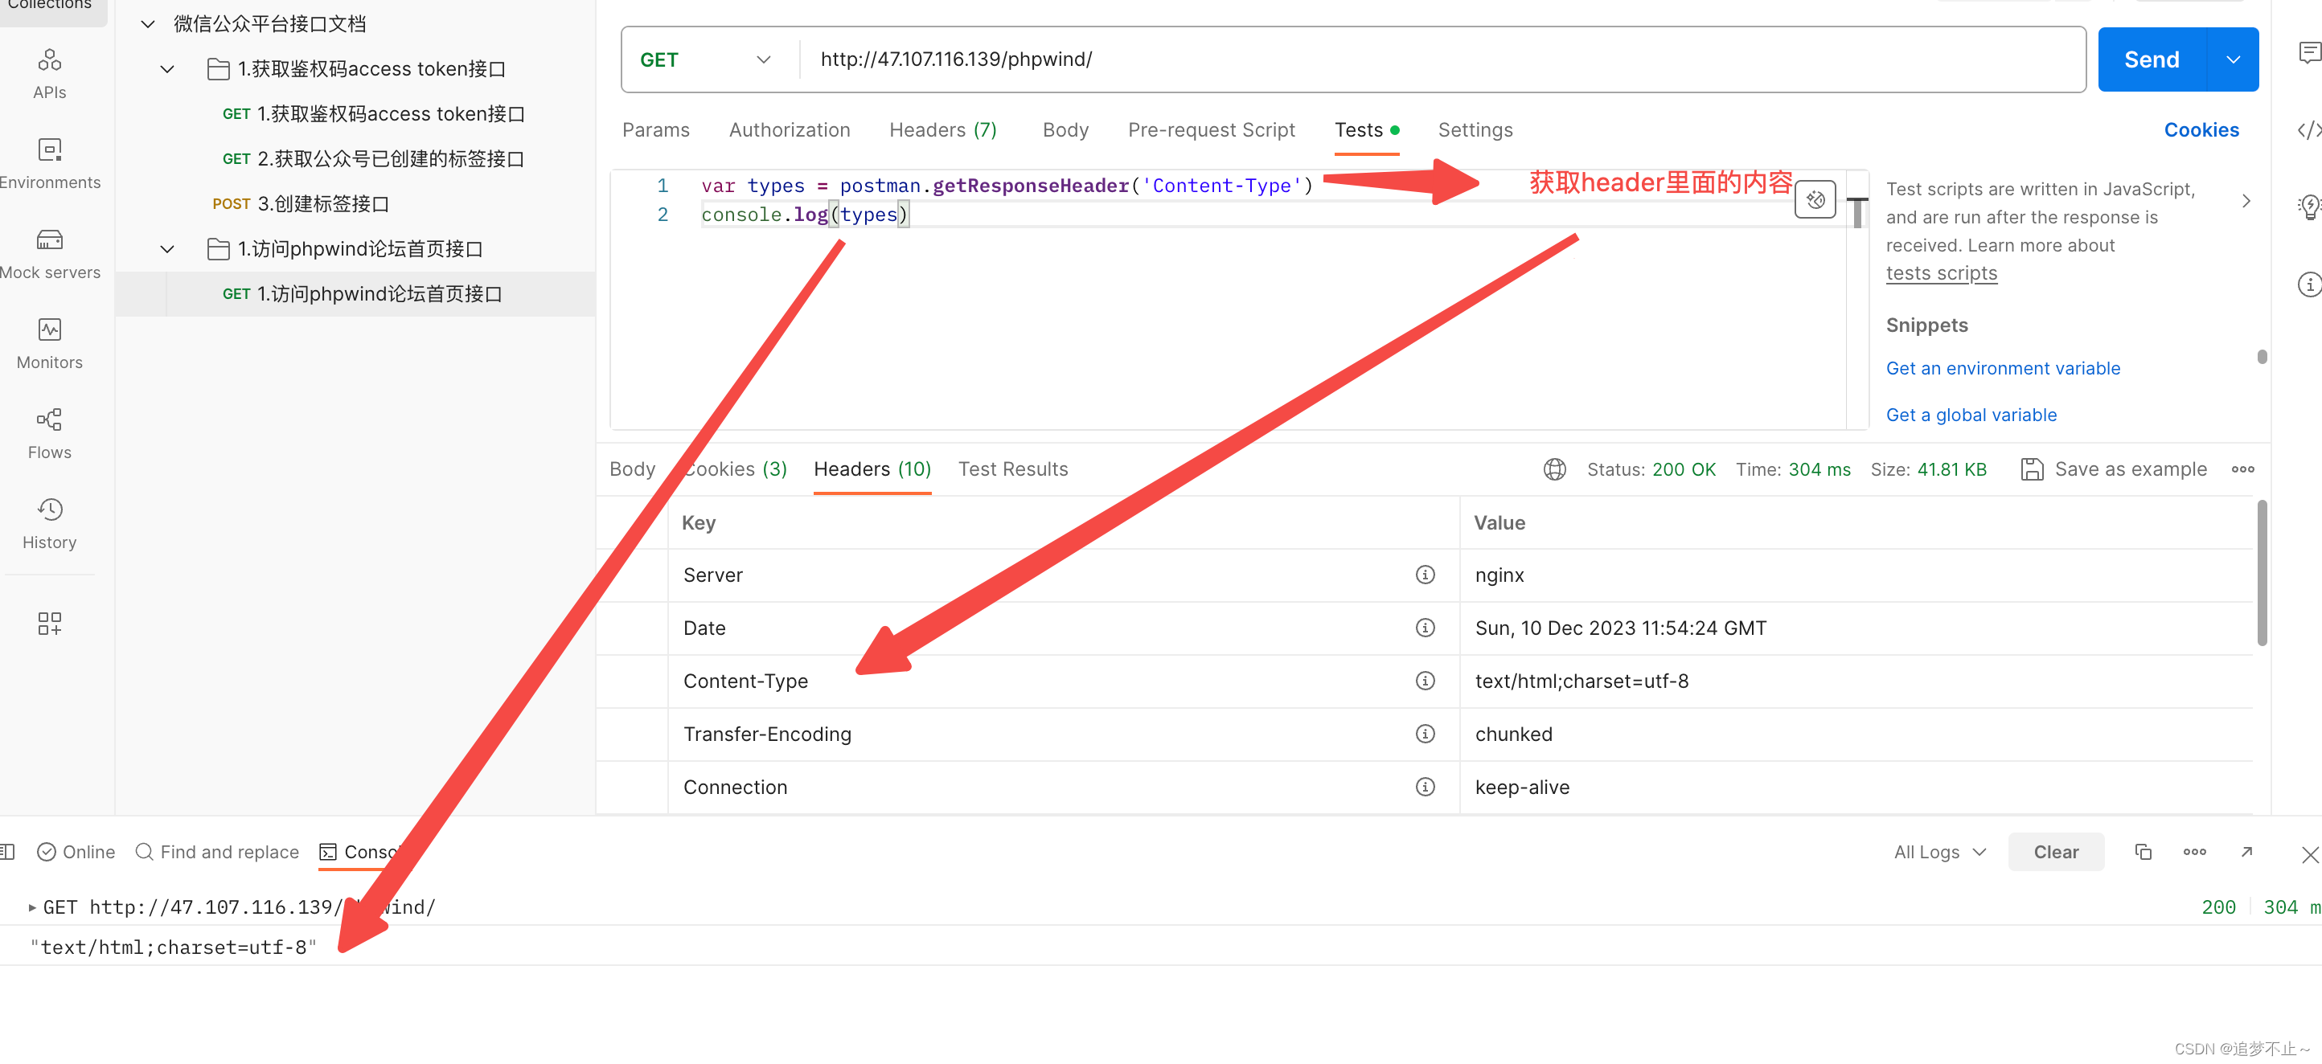The image size is (2322, 1064).
Task: Open console in new window arrow
Action: point(2246,851)
